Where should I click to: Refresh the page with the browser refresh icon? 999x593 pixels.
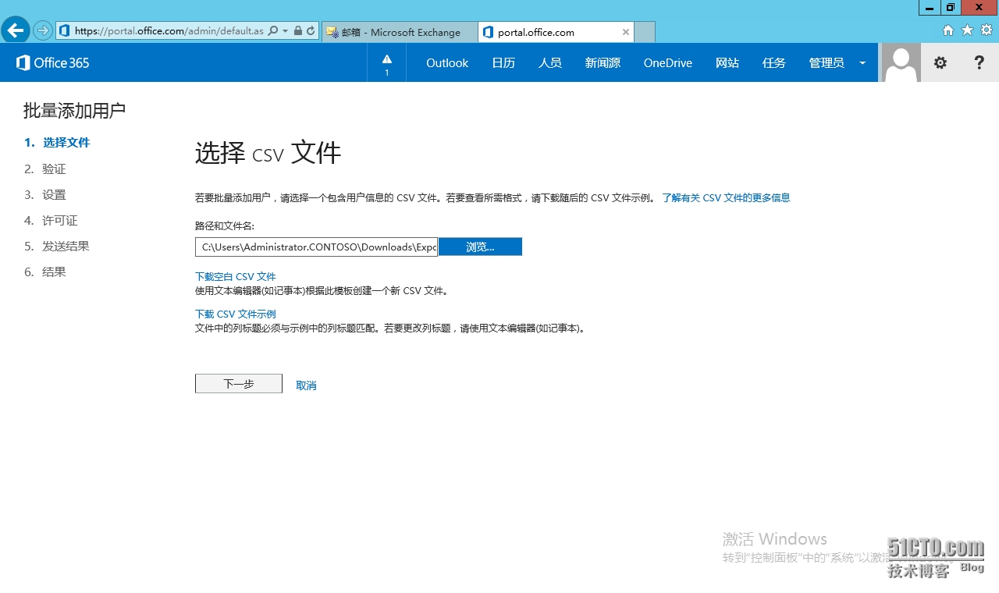(312, 32)
